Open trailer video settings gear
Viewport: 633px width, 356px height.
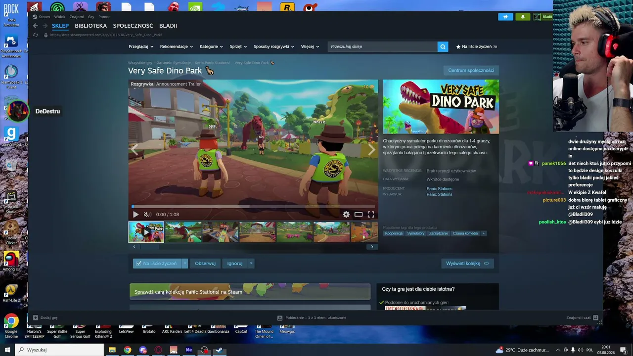pos(346,215)
